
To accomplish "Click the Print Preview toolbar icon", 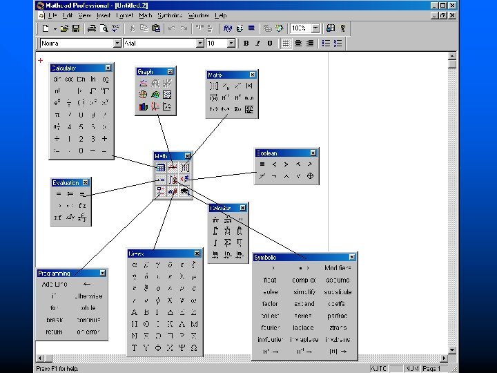I will [x=104, y=28].
